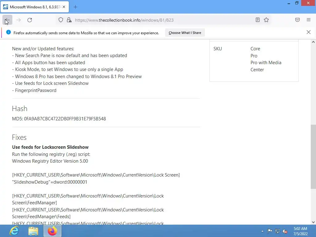Screen dimensions: 316x237
Task: Click 'Use feeds for Lockscreen Slideshow' bold text
Action: click(x=50, y=147)
